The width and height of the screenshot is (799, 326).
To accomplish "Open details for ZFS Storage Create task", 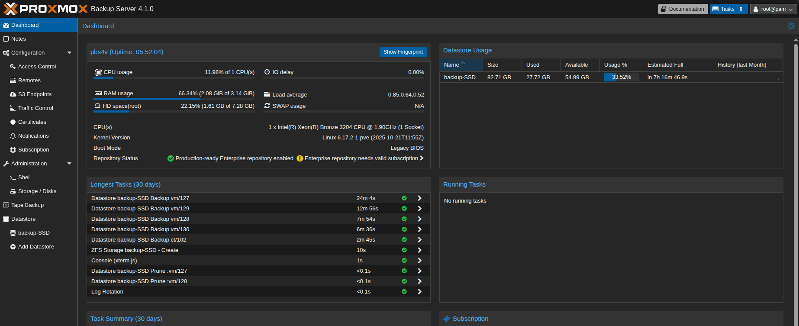I will tap(419, 250).
